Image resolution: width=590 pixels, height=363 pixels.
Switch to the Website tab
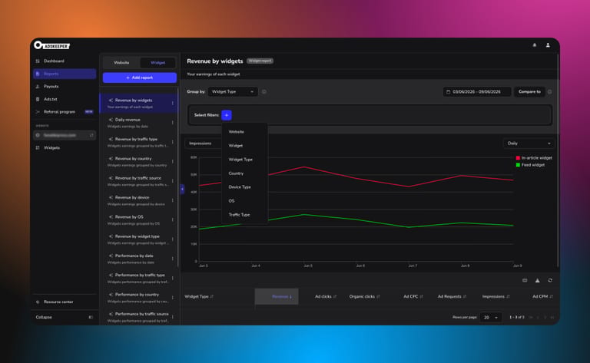(121, 63)
